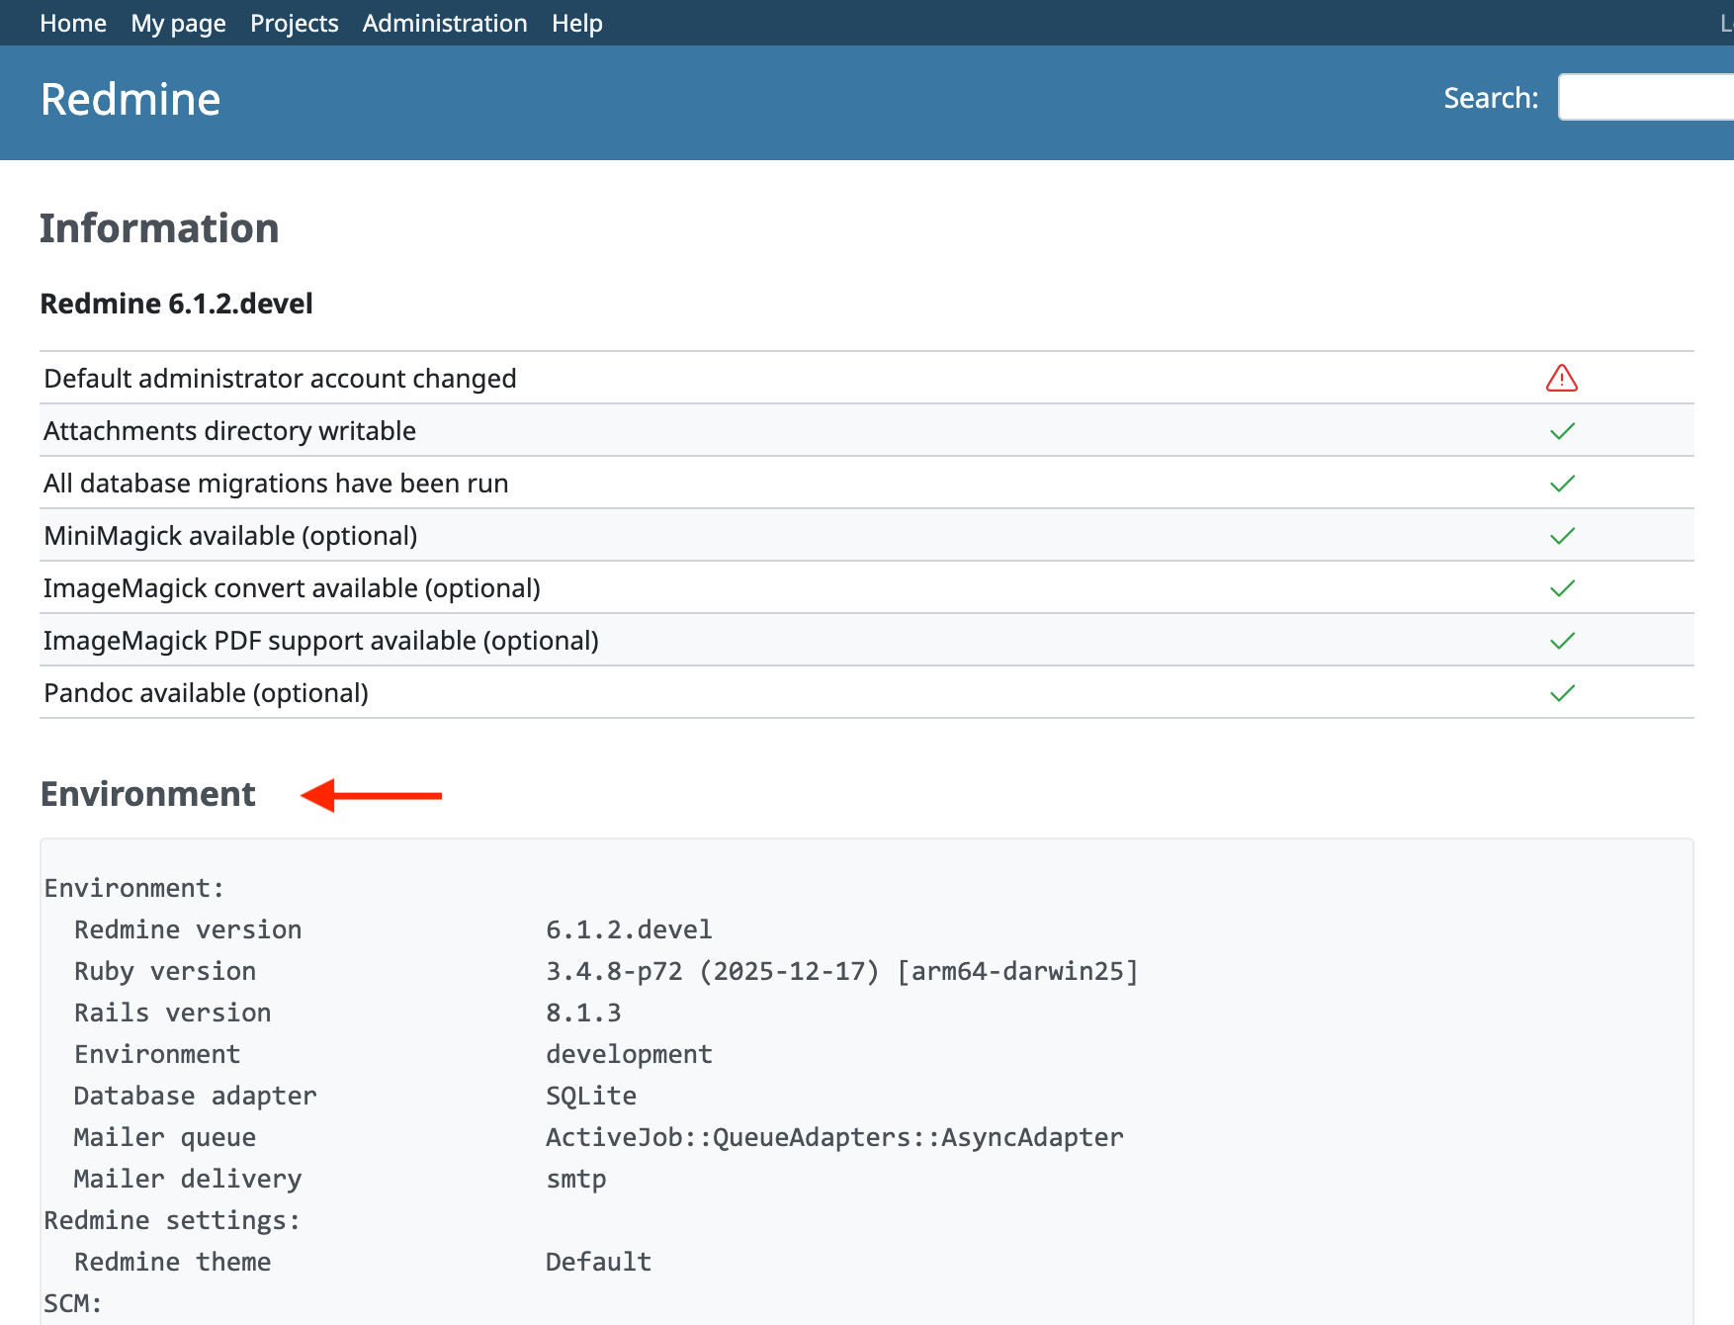
Task: Click the 'Redmine settings:' line
Action: pos(172,1220)
